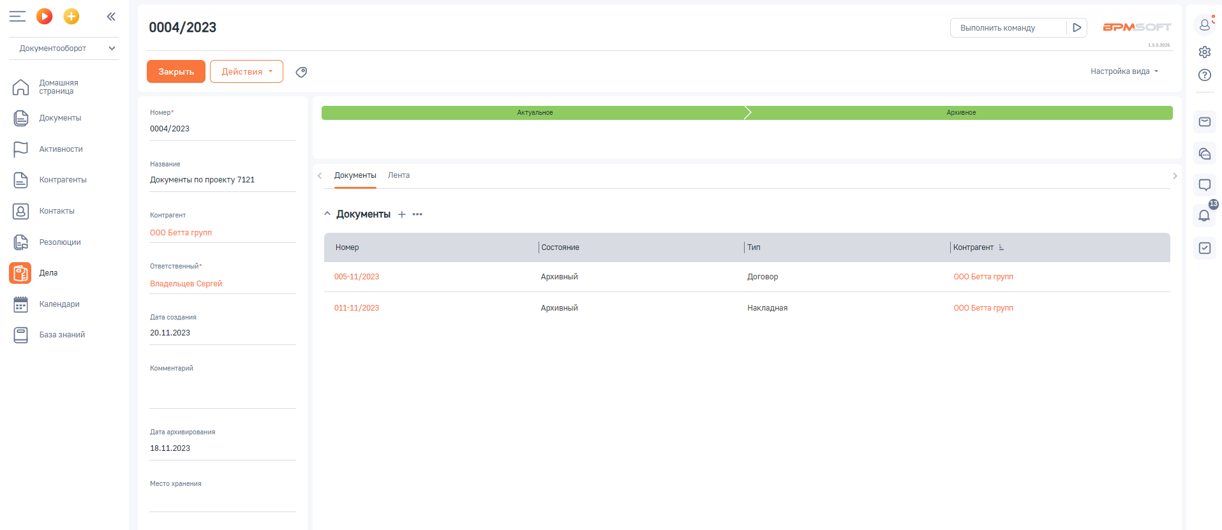Click the yellow plus quick-add button
The width and height of the screenshot is (1222, 530).
[x=71, y=17]
